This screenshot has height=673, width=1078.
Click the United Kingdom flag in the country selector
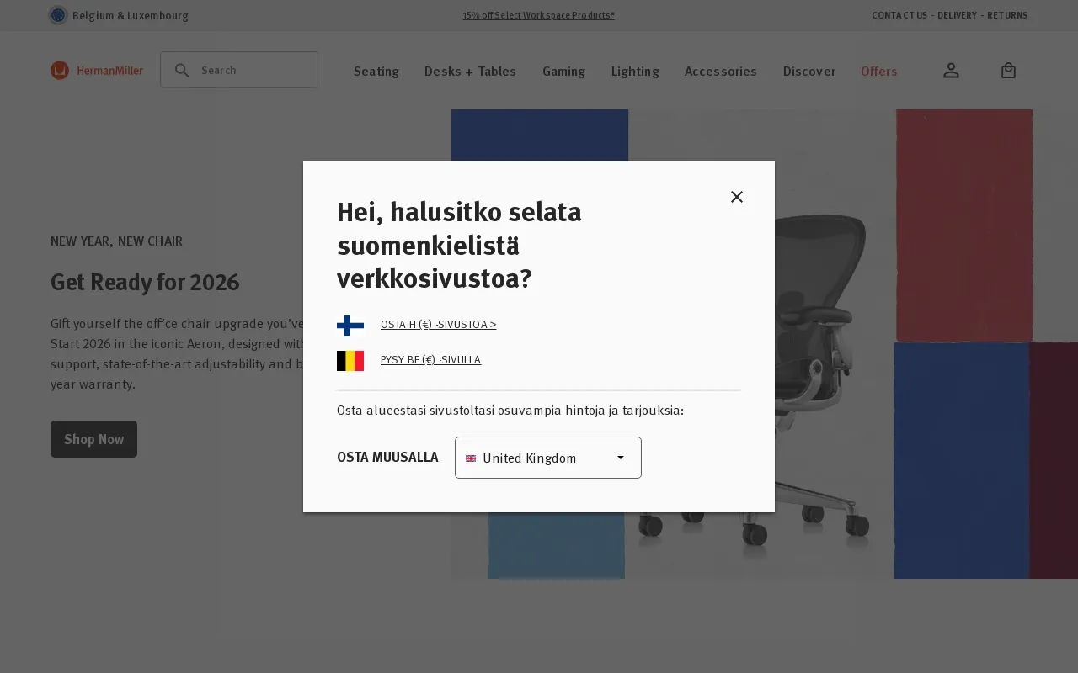[471, 458]
